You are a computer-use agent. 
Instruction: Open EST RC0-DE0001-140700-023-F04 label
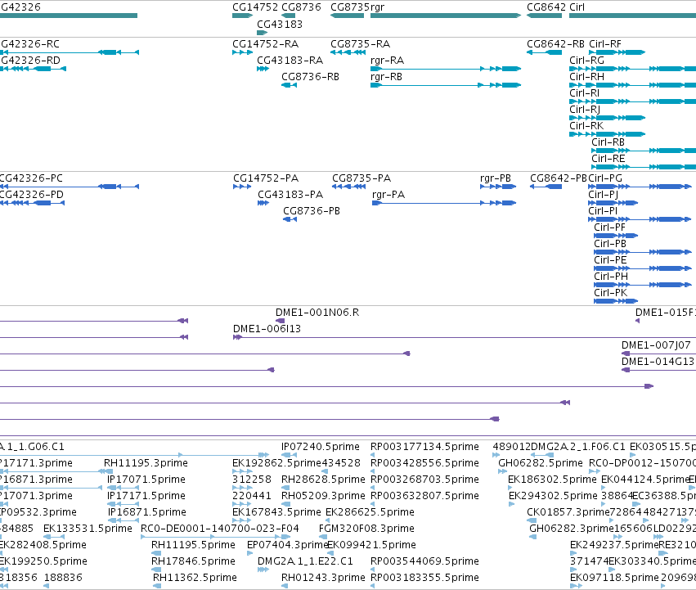[220, 529]
